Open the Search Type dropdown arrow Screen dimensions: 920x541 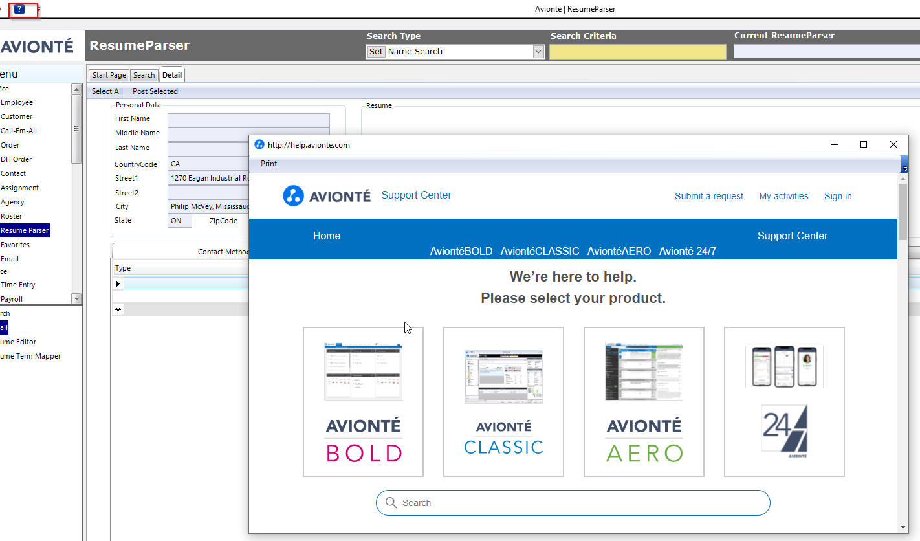538,52
